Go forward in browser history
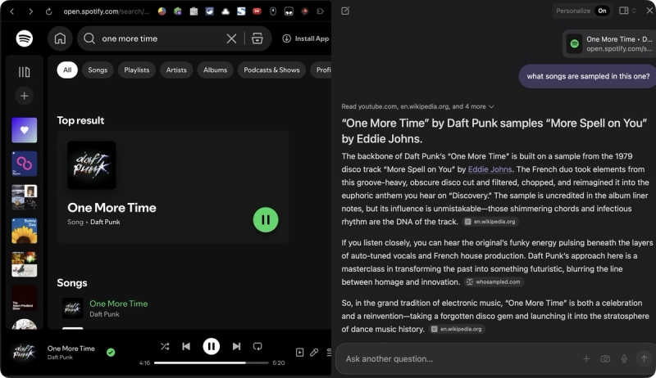656x378 pixels. (x=30, y=11)
